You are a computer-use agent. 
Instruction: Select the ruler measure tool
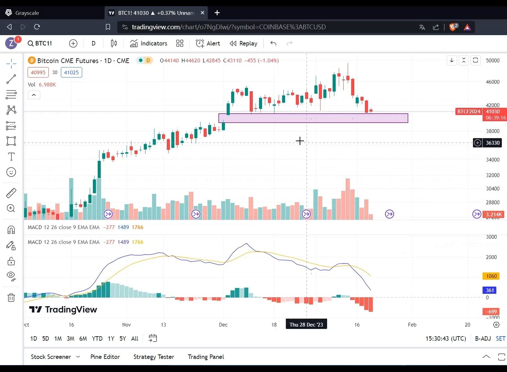click(11, 193)
